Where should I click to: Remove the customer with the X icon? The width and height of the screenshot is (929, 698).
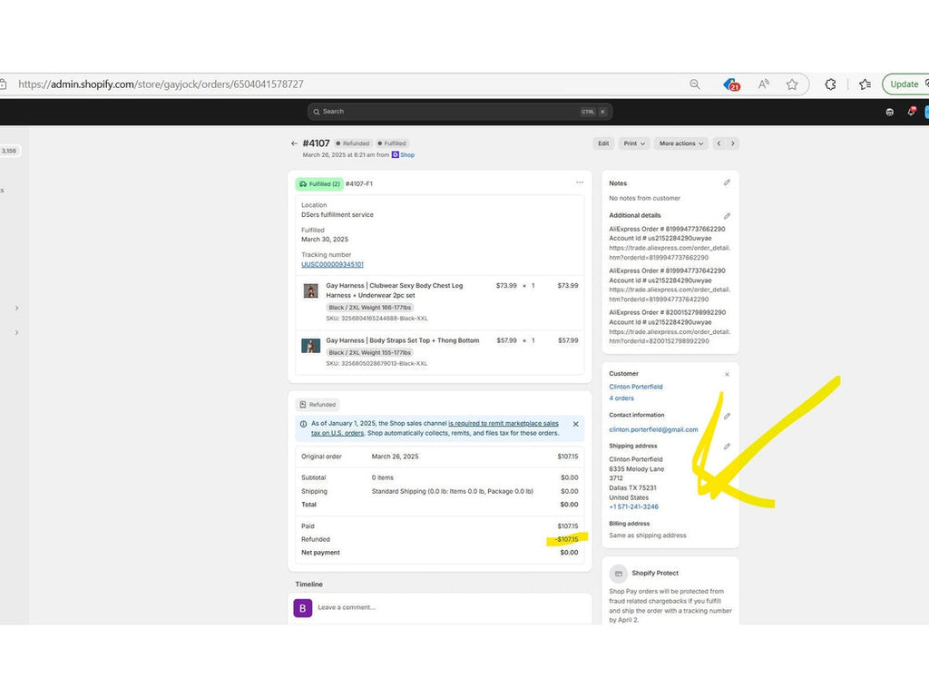pyautogui.click(x=727, y=374)
